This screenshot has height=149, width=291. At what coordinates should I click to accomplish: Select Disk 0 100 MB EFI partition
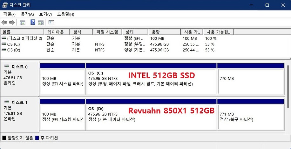click(62, 79)
